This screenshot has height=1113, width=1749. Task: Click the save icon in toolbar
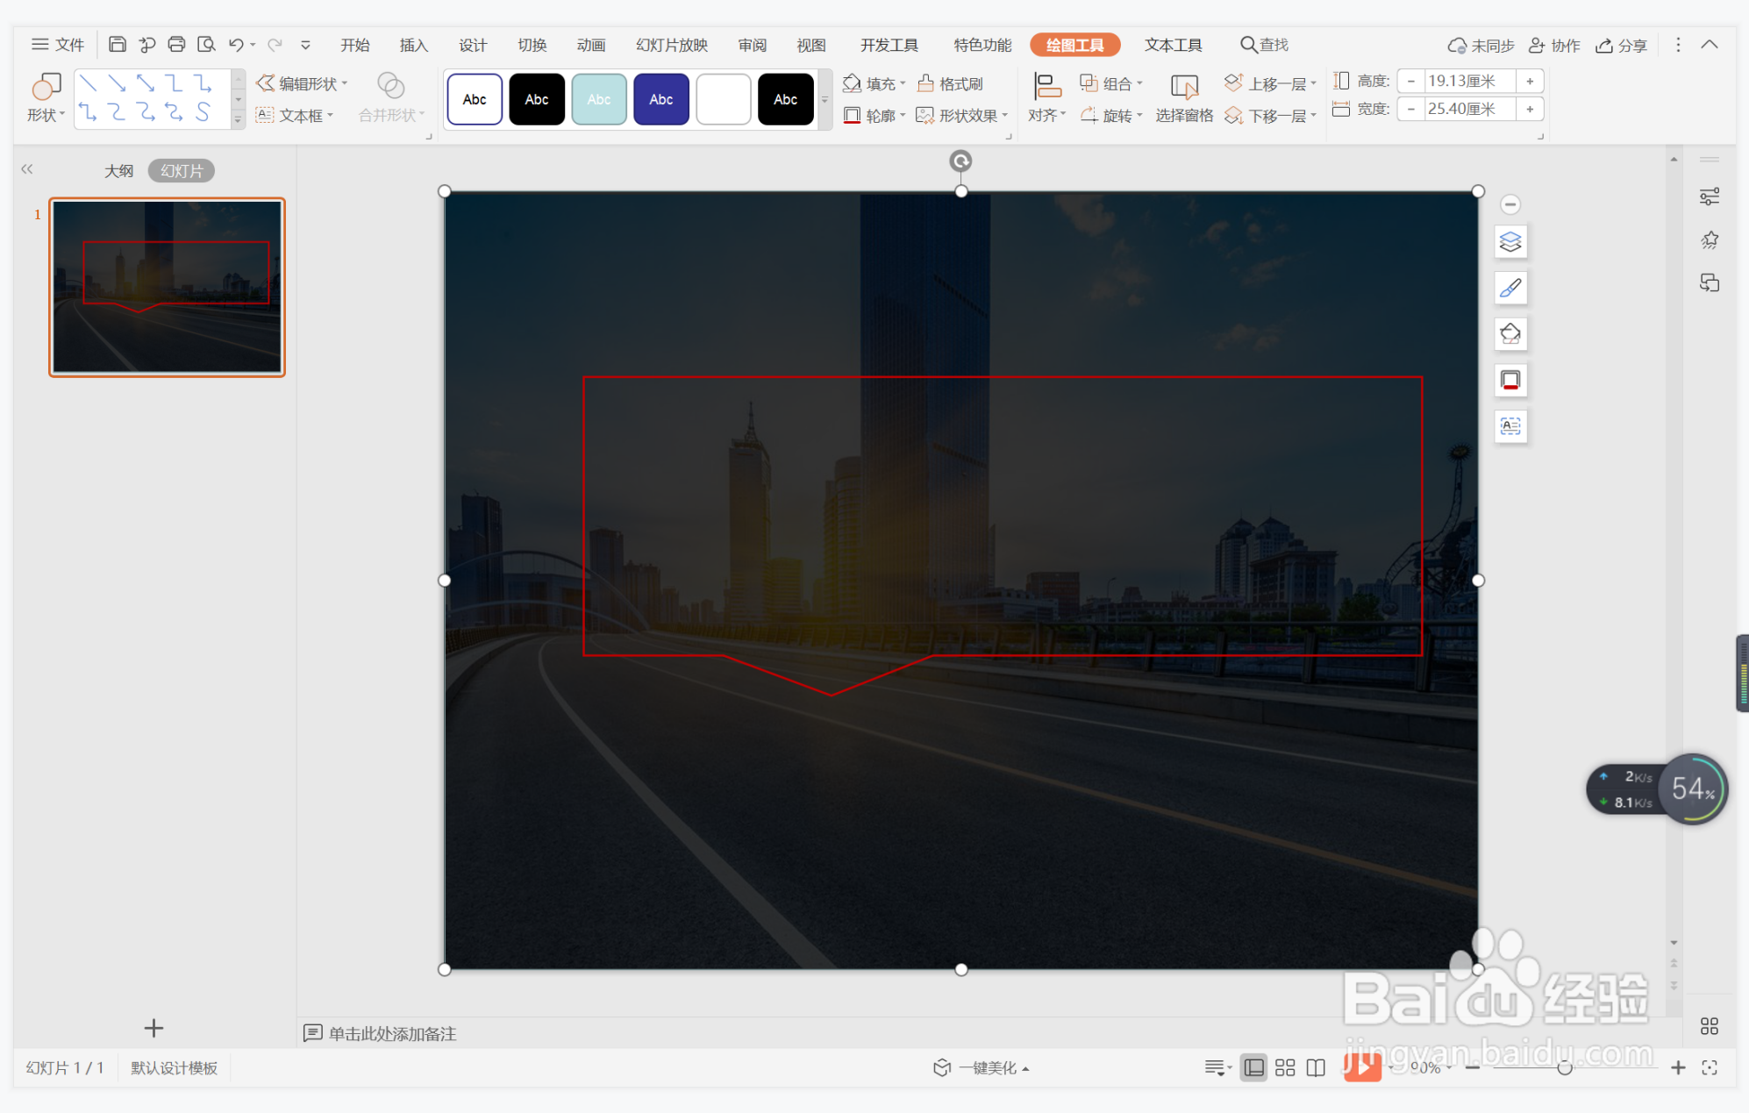pos(117,45)
